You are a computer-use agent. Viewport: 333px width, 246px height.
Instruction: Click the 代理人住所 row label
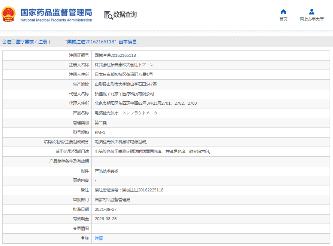pyautogui.click(x=79, y=103)
